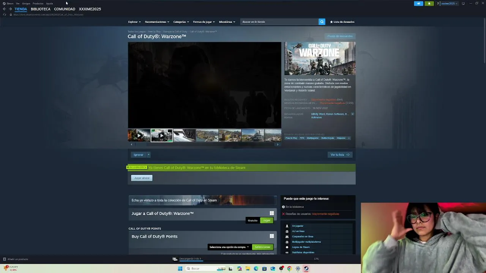The height and width of the screenshot is (273, 486).
Task: Open the Ver menu
Action: pyautogui.click(x=17, y=3)
